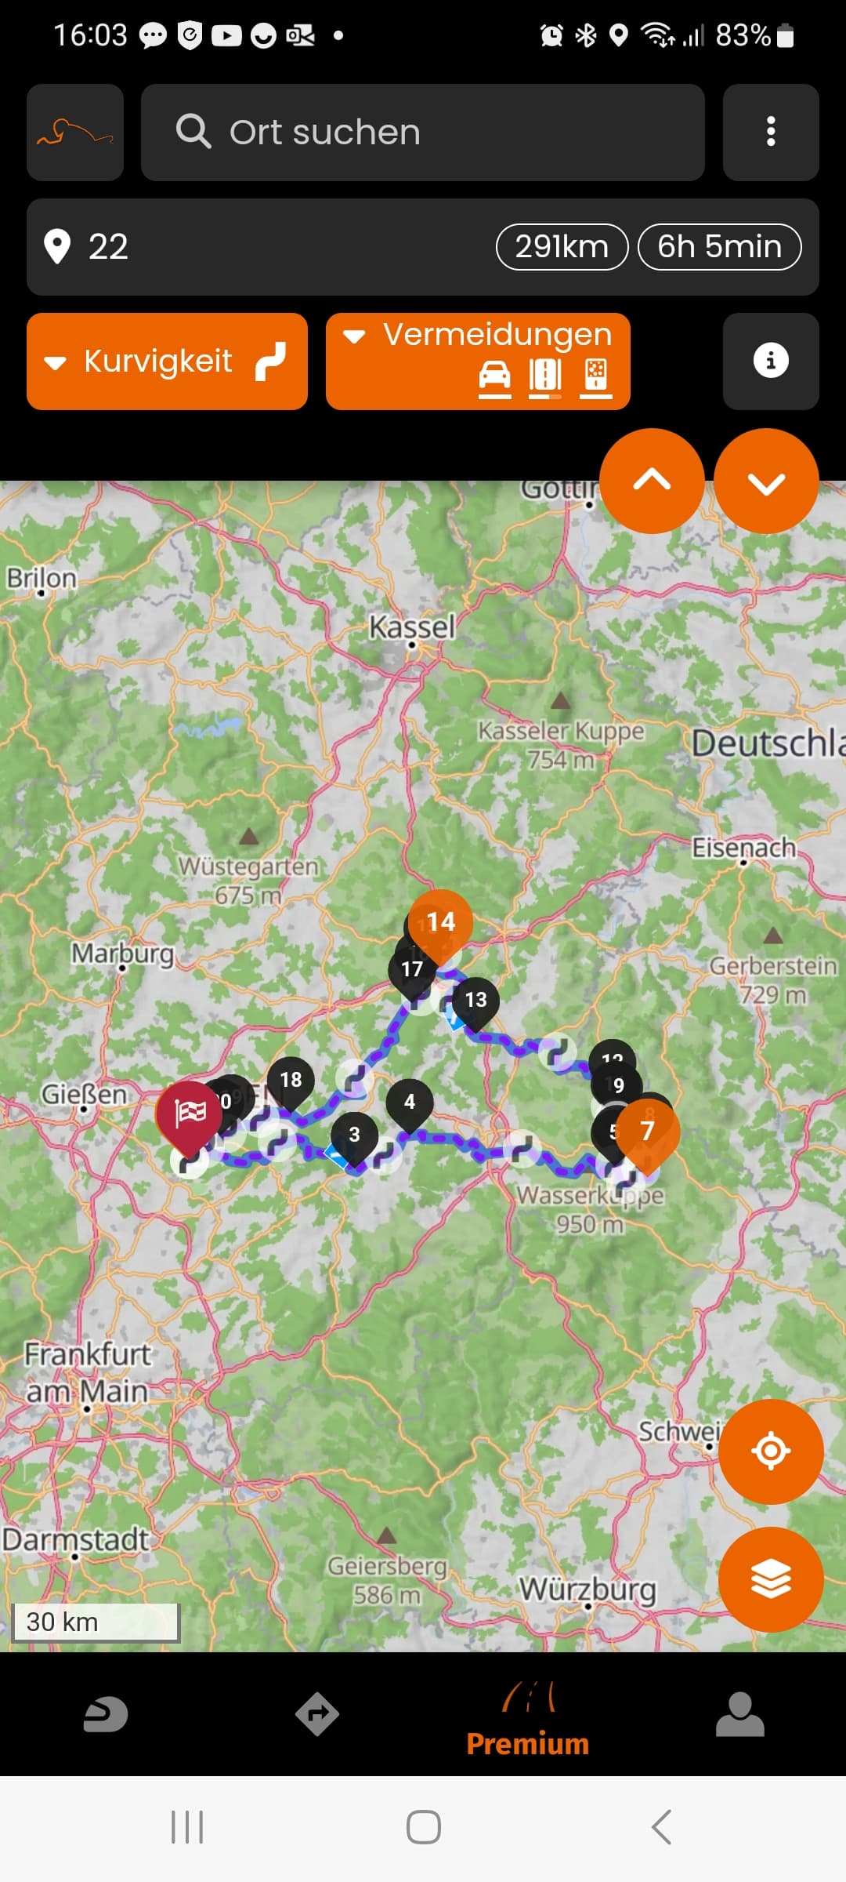Open the user profile tab

click(x=739, y=1714)
